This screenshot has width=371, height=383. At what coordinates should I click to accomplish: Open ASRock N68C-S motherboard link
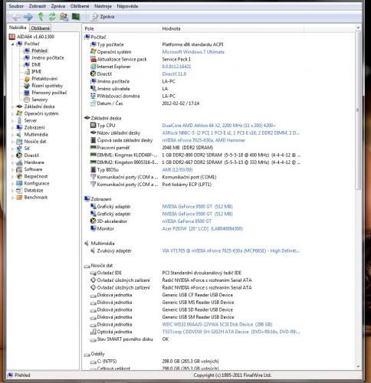231,133
